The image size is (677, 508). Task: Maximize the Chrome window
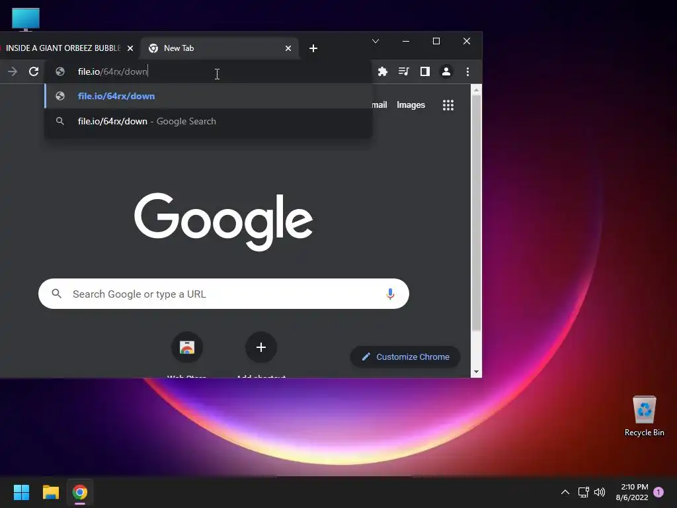coord(436,41)
